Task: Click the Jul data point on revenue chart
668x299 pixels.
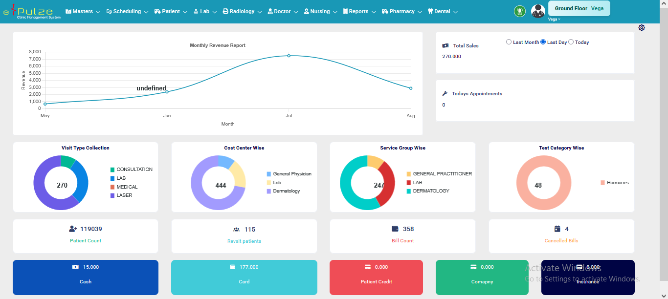Action: 289,56
